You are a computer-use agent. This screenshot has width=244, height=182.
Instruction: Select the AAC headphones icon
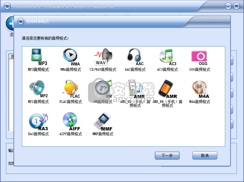135,57
